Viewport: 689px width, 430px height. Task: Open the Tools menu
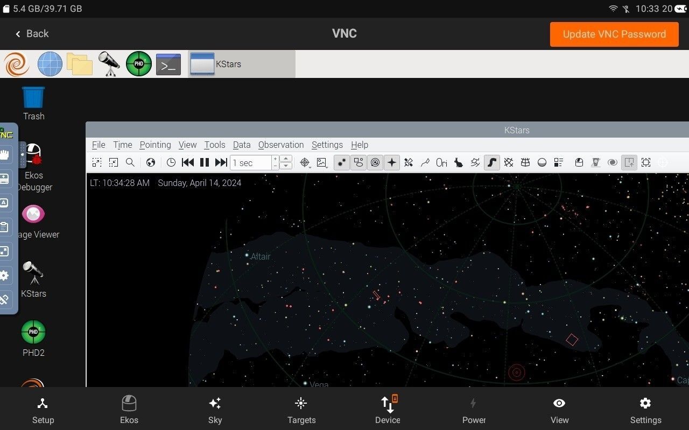tap(215, 145)
